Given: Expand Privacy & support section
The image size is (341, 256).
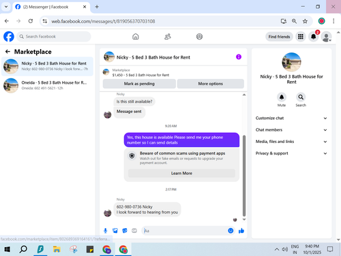Looking at the screenshot, I should click(291, 153).
